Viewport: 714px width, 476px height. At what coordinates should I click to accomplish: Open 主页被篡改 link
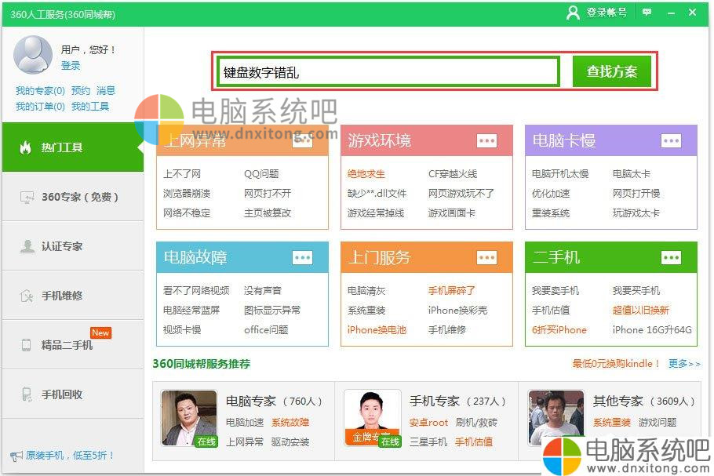tap(268, 213)
